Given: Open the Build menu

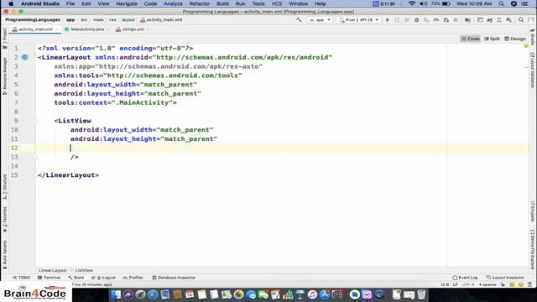Looking at the screenshot, I should (x=222, y=3).
